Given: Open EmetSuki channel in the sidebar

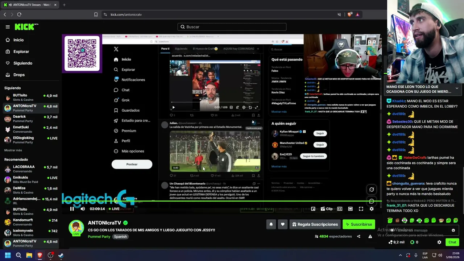Looking at the screenshot, I should click(x=30, y=129).
